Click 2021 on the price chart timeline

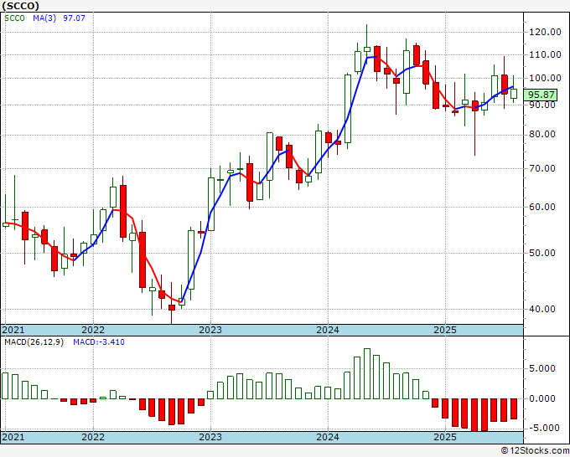13,330
